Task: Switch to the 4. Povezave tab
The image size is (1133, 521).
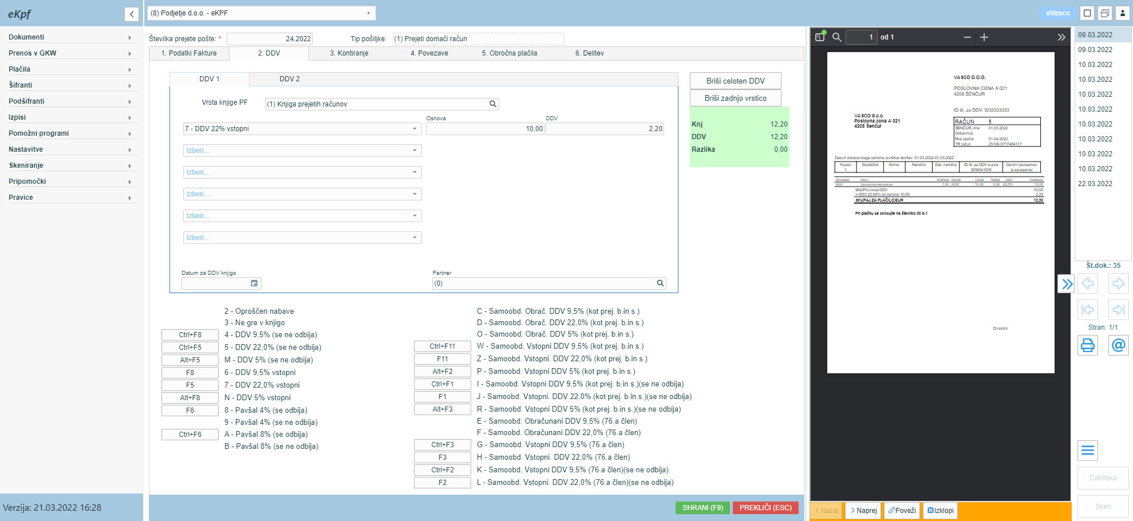Action: 429,53
